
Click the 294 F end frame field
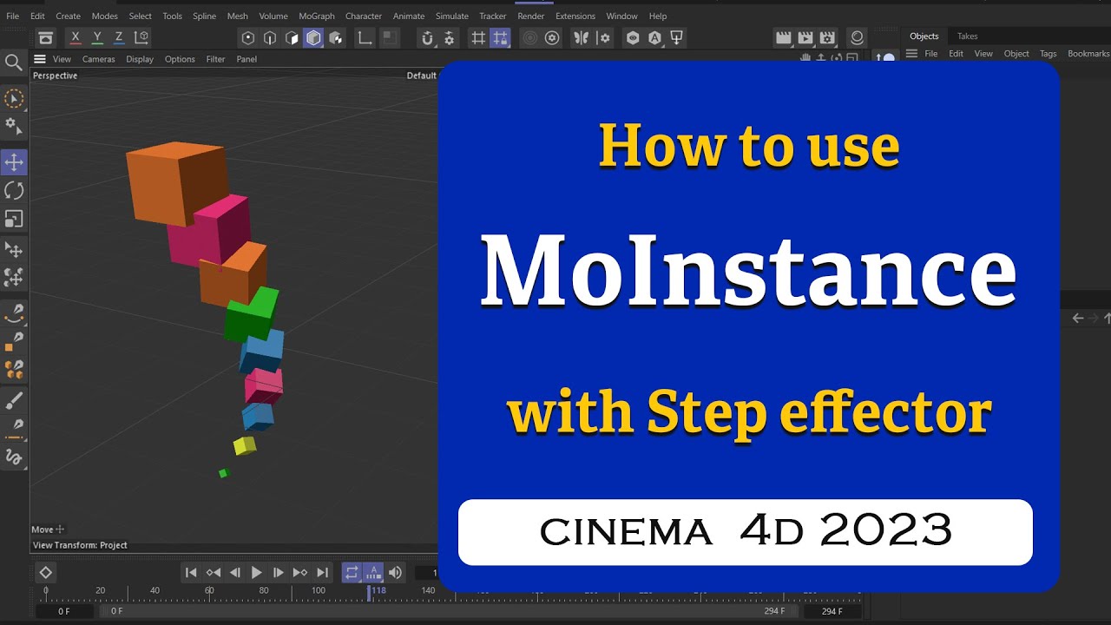832,611
